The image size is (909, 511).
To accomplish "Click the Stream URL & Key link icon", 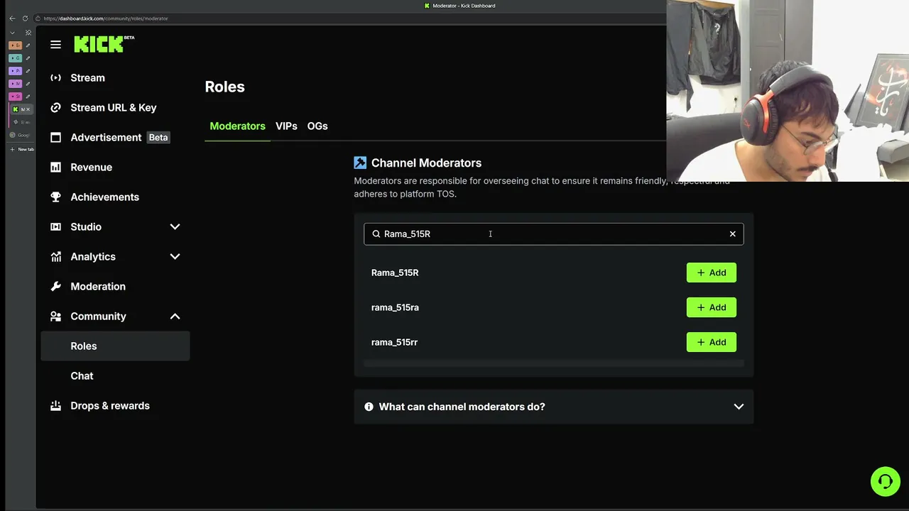I will pos(55,108).
